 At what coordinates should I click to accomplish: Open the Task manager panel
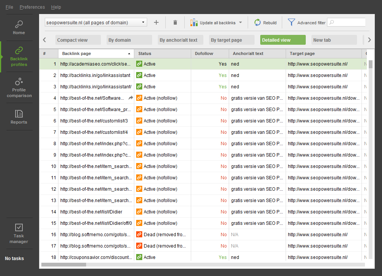tap(19, 233)
